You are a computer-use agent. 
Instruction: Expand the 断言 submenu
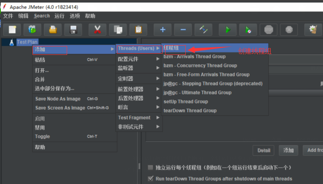(x=139, y=107)
